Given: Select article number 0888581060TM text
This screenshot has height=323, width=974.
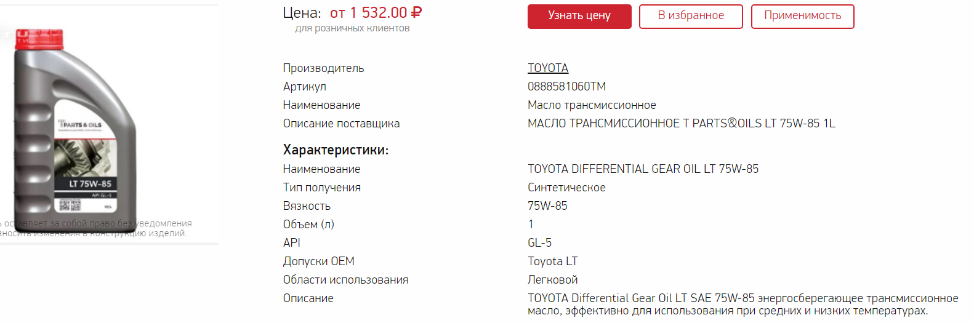Looking at the screenshot, I should (566, 86).
